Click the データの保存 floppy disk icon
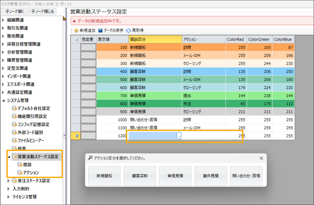Screen dimensions: 314x205 coord(101,31)
